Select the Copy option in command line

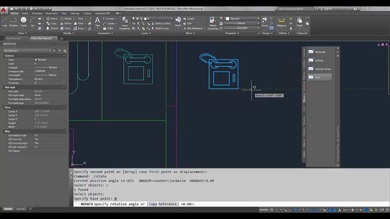[x=153, y=204]
